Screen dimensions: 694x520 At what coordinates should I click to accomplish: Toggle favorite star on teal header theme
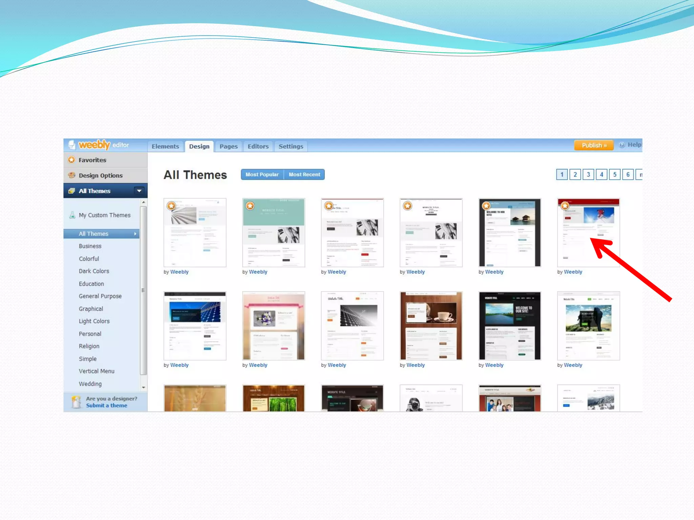(x=250, y=206)
